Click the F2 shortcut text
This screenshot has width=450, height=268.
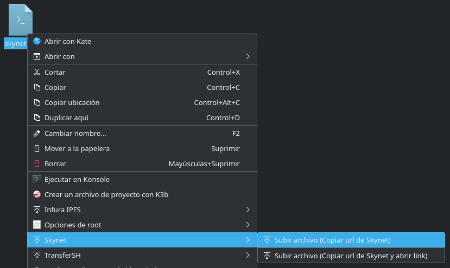(236, 133)
